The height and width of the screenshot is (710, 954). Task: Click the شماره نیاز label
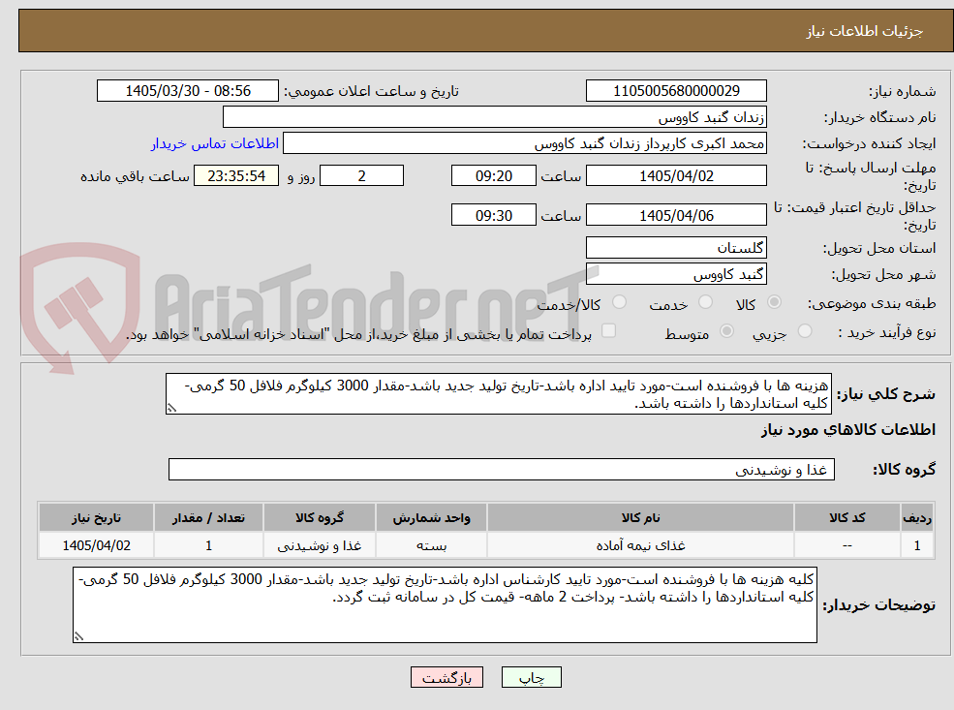click(x=903, y=91)
